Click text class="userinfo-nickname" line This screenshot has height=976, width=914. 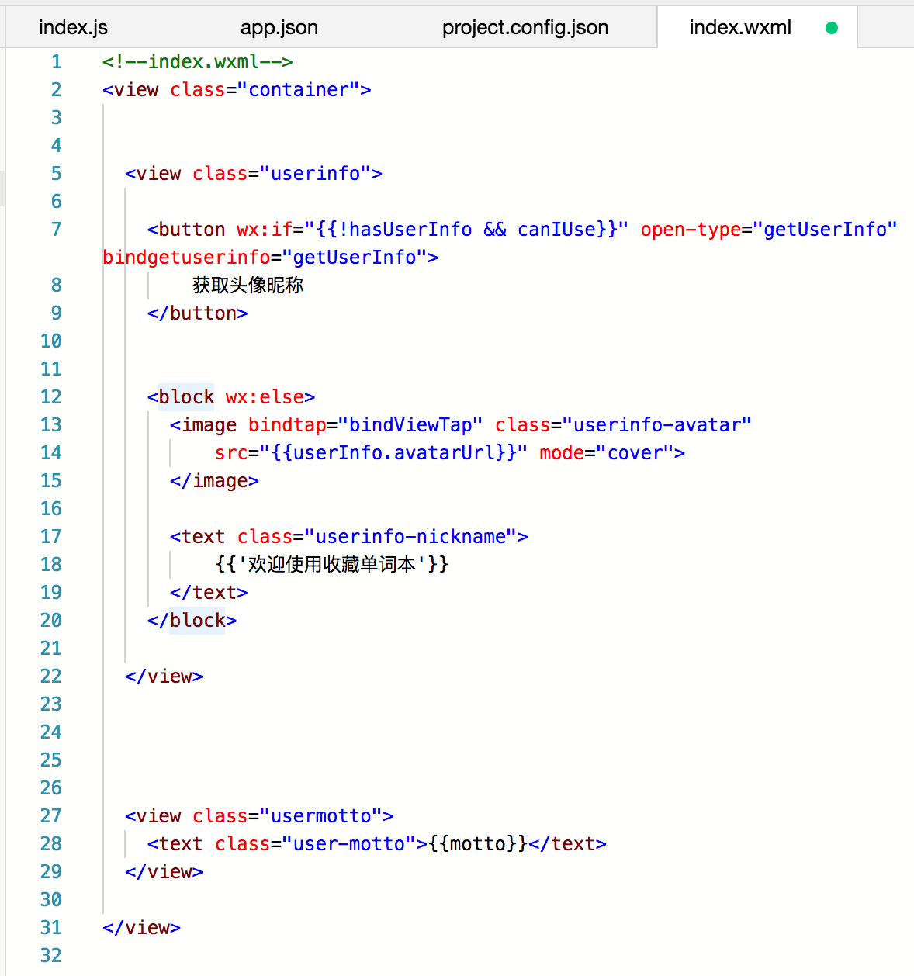[349, 537]
